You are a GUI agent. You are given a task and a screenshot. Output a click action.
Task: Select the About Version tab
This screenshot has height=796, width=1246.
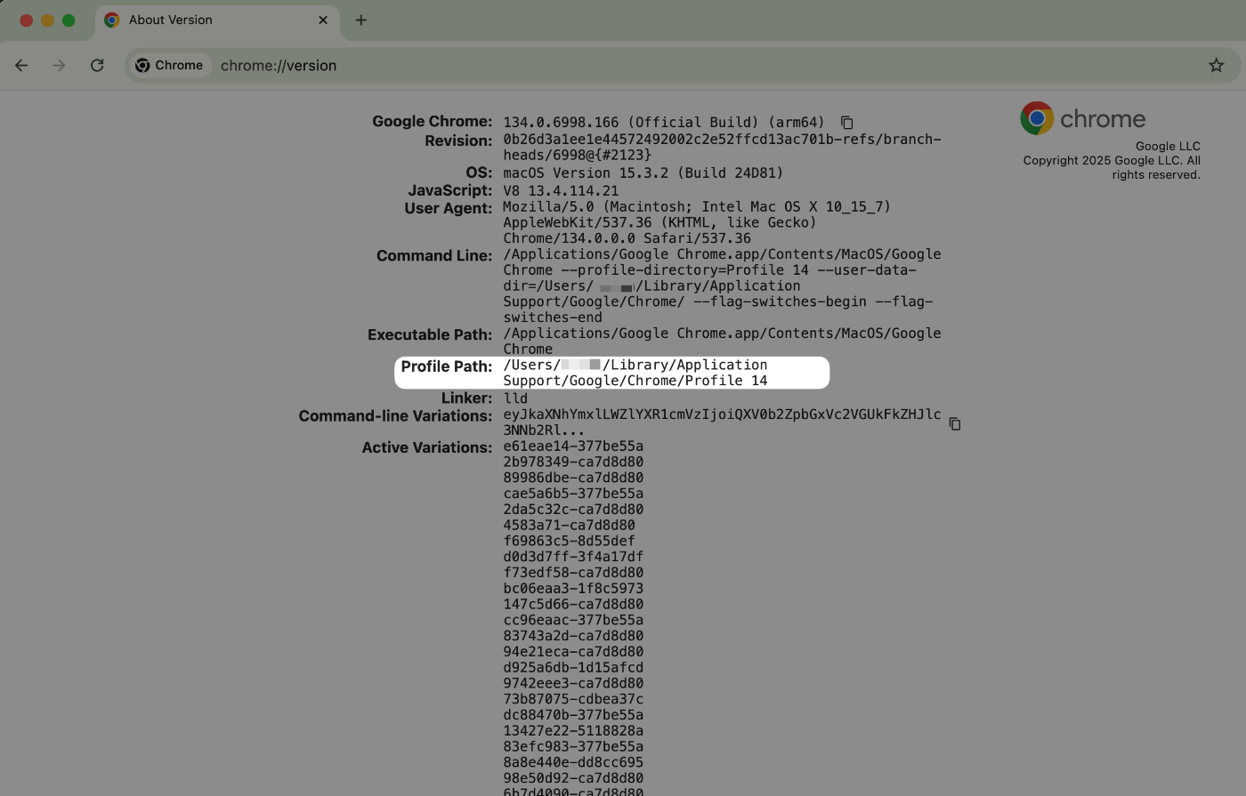(217, 20)
